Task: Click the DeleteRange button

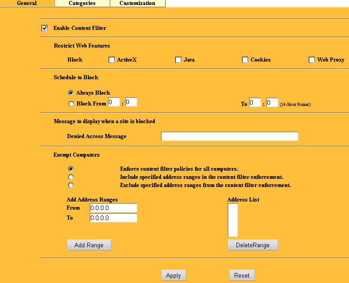Action: (253, 245)
